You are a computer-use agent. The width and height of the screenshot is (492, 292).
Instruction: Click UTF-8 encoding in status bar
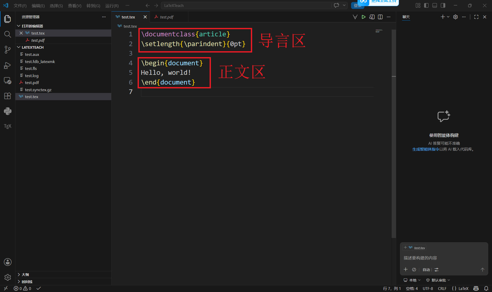click(428, 288)
